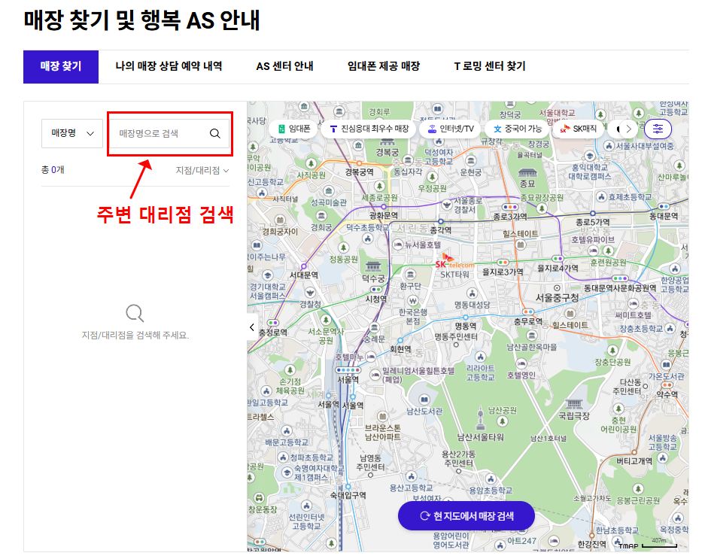This screenshot has height=559, width=702.
Task: Click the 남산골한옥마을 label on map
Action: coord(532,348)
